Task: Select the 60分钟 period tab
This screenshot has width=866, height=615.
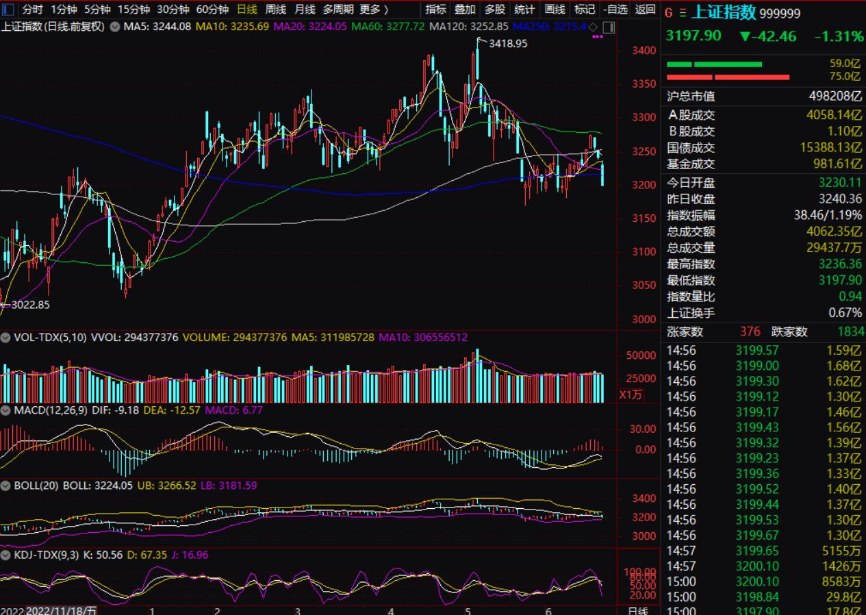Action: coord(212,10)
